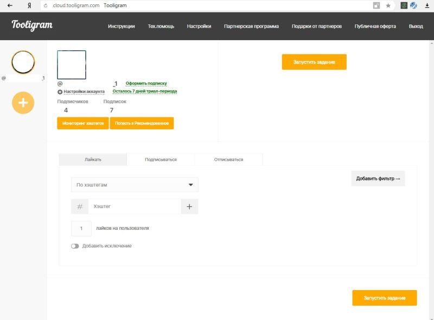Click into the "Хэштег" input field
434x320 pixels.
point(135,206)
